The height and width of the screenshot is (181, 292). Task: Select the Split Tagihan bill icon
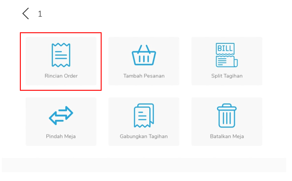coord(227,55)
